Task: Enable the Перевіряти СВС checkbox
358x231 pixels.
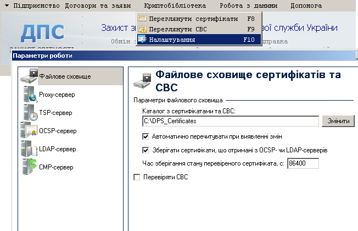Action: click(137, 177)
